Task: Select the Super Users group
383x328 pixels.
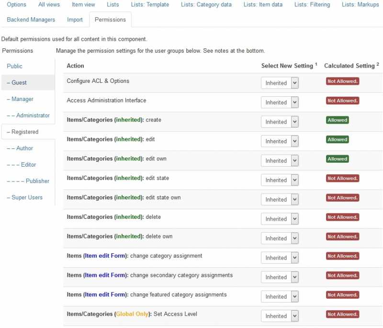Action: click(x=25, y=197)
